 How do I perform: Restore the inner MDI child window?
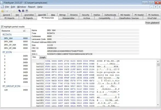[x=156, y=7]
